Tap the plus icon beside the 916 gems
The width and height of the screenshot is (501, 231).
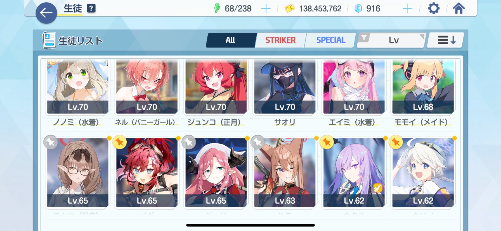coord(407,9)
